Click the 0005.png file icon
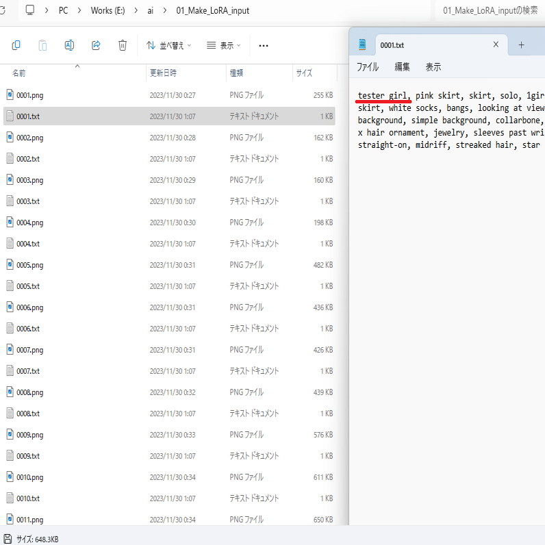 click(10, 264)
